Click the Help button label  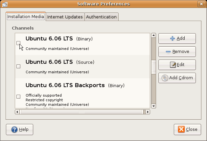tap(24, 129)
